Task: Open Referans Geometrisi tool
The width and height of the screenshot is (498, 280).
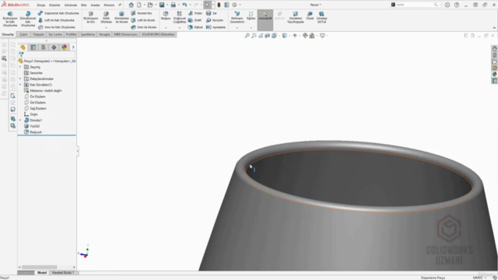Action: pyautogui.click(x=237, y=17)
